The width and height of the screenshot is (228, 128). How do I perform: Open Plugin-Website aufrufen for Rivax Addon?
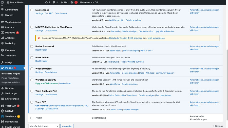click(132, 62)
